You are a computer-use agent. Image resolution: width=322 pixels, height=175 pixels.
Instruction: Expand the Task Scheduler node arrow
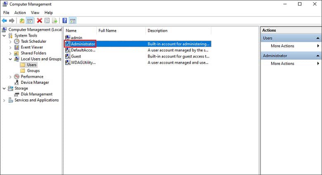pyautogui.click(x=10, y=42)
